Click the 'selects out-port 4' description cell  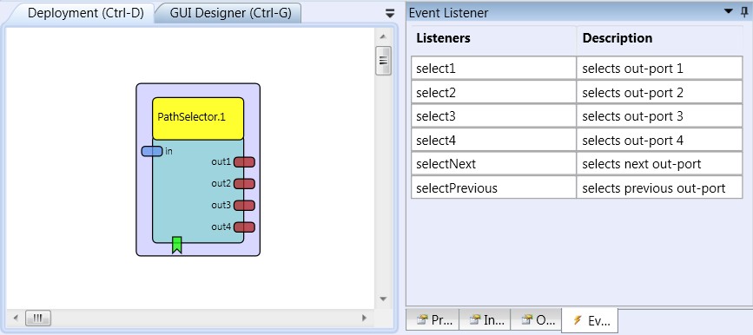click(x=659, y=140)
